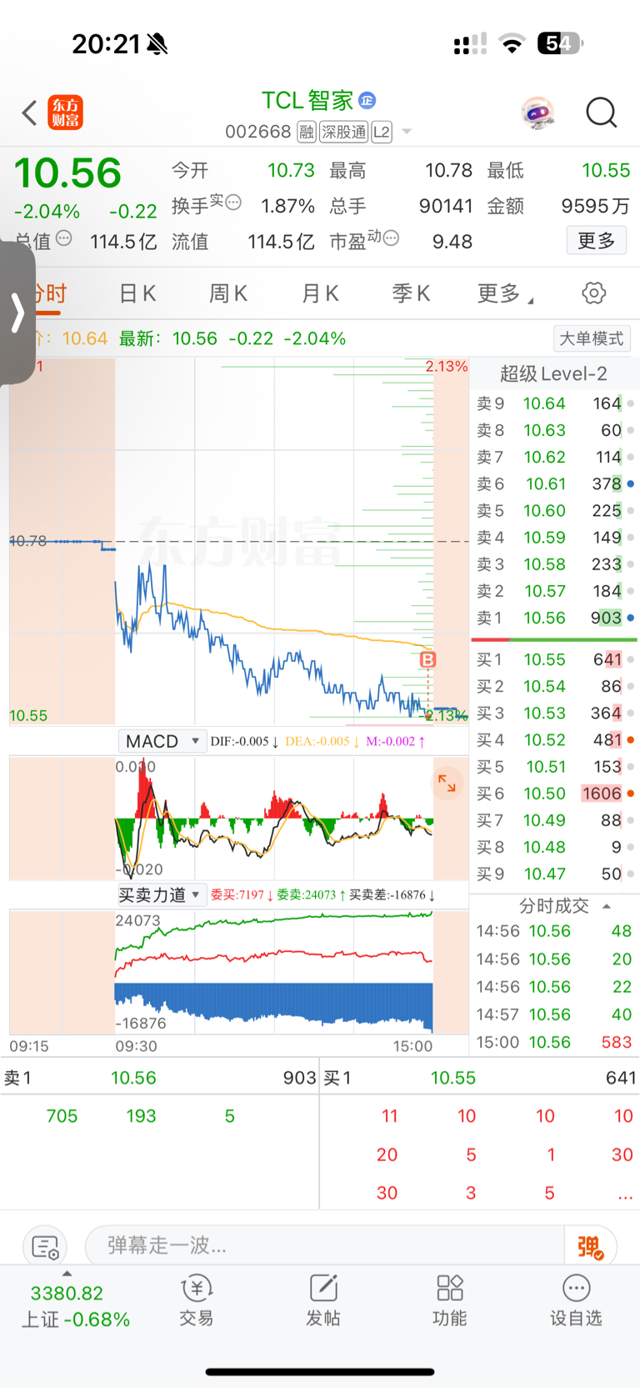This screenshot has height=1388, width=640.
Task: Tap the 融 margin tag
Action: tap(307, 132)
